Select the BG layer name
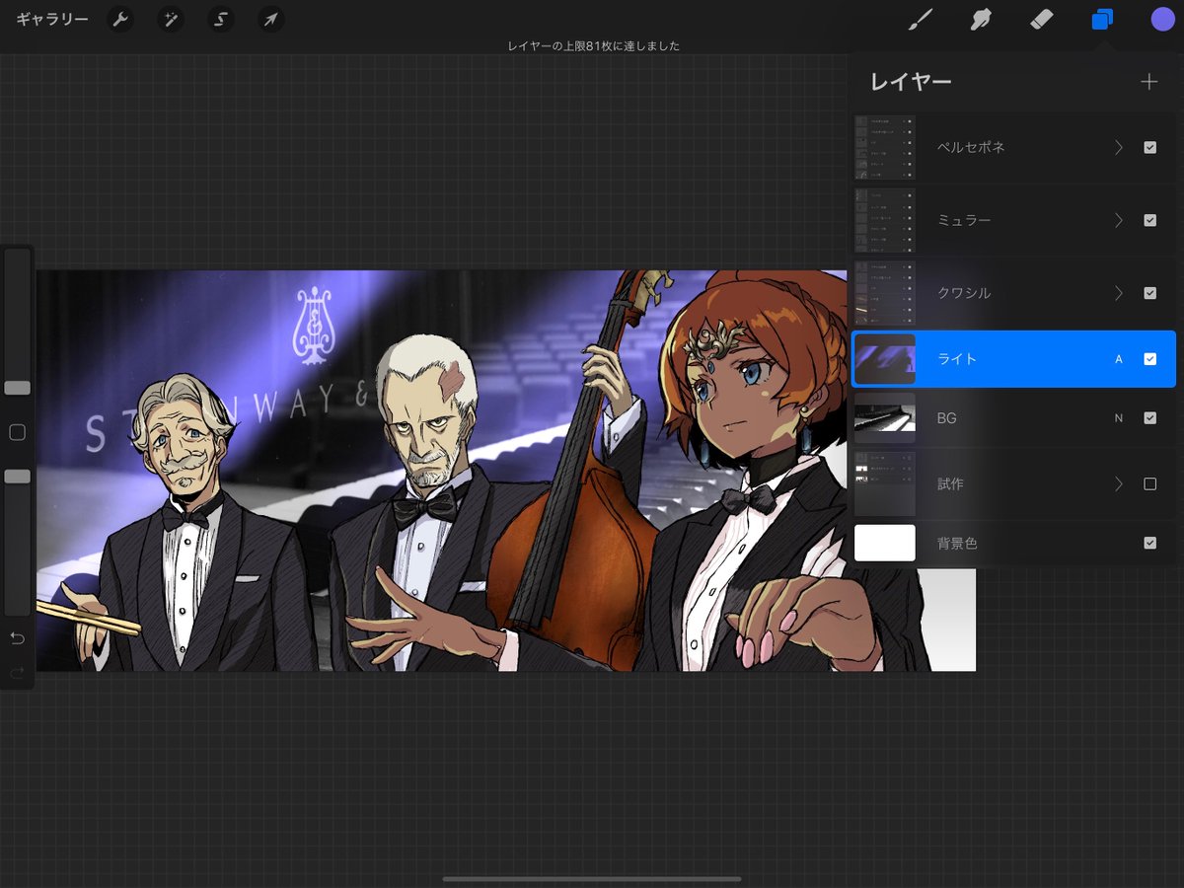1184x888 pixels. 946,418
